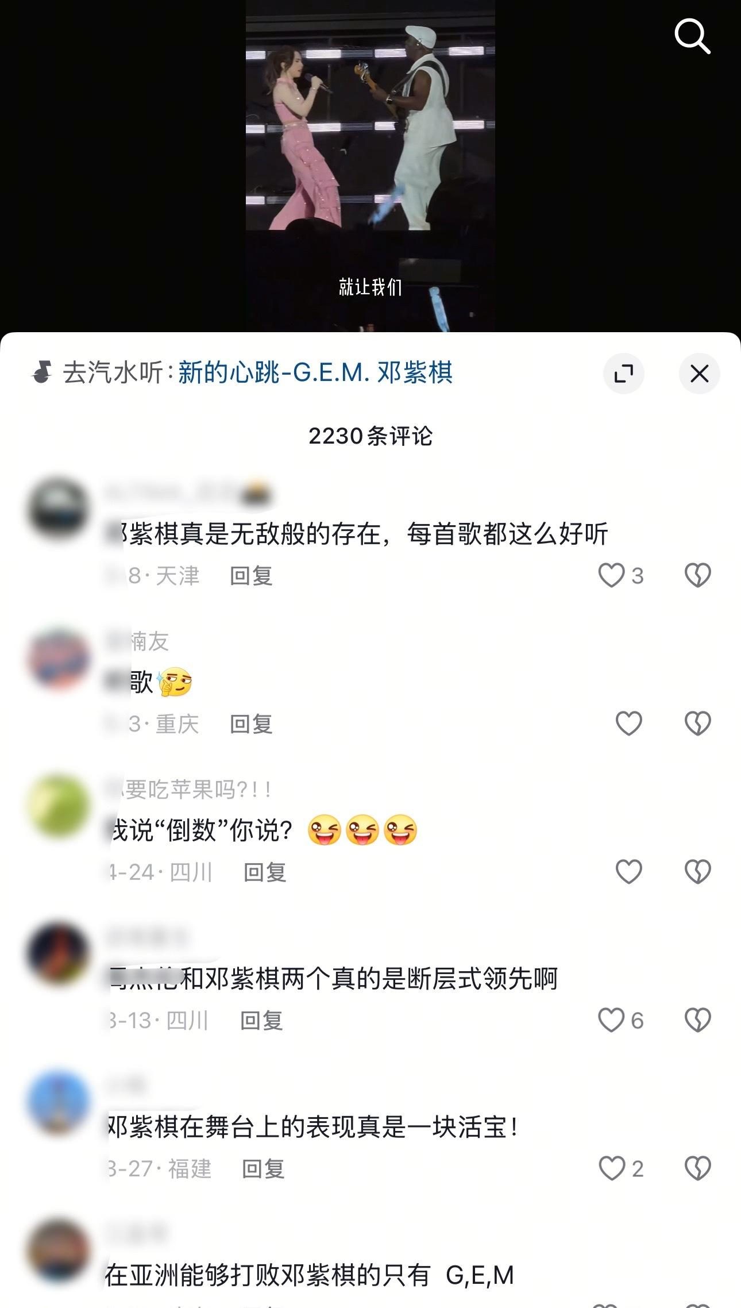Viewport: 741px width, 1308px height.
Task: Reply to the 天津 comment
Action: coord(251,575)
